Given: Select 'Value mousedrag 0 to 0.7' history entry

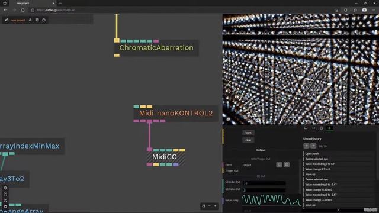Looking at the screenshot, I should coord(320,164).
